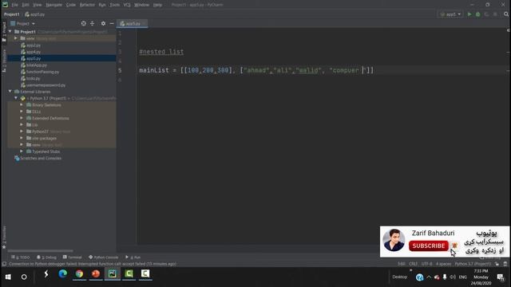Click the red SUBSCRIBE button

(x=429, y=246)
